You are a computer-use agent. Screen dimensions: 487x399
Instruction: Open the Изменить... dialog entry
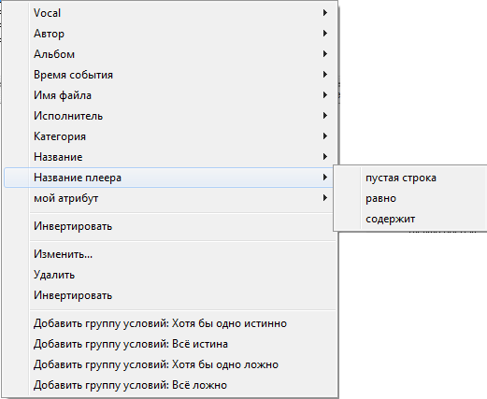pyautogui.click(x=170, y=254)
